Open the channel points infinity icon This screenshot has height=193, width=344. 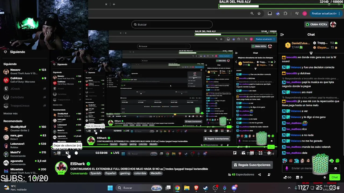point(289,177)
